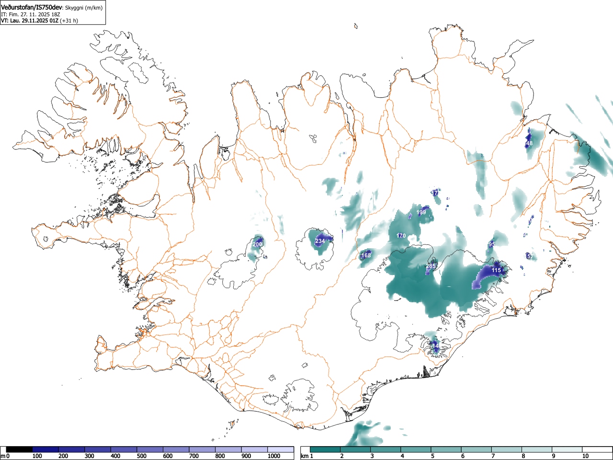The height and width of the screenshot is (460, 613).
Task: Click the visibility value '95' on map
Action: (492, 244)
